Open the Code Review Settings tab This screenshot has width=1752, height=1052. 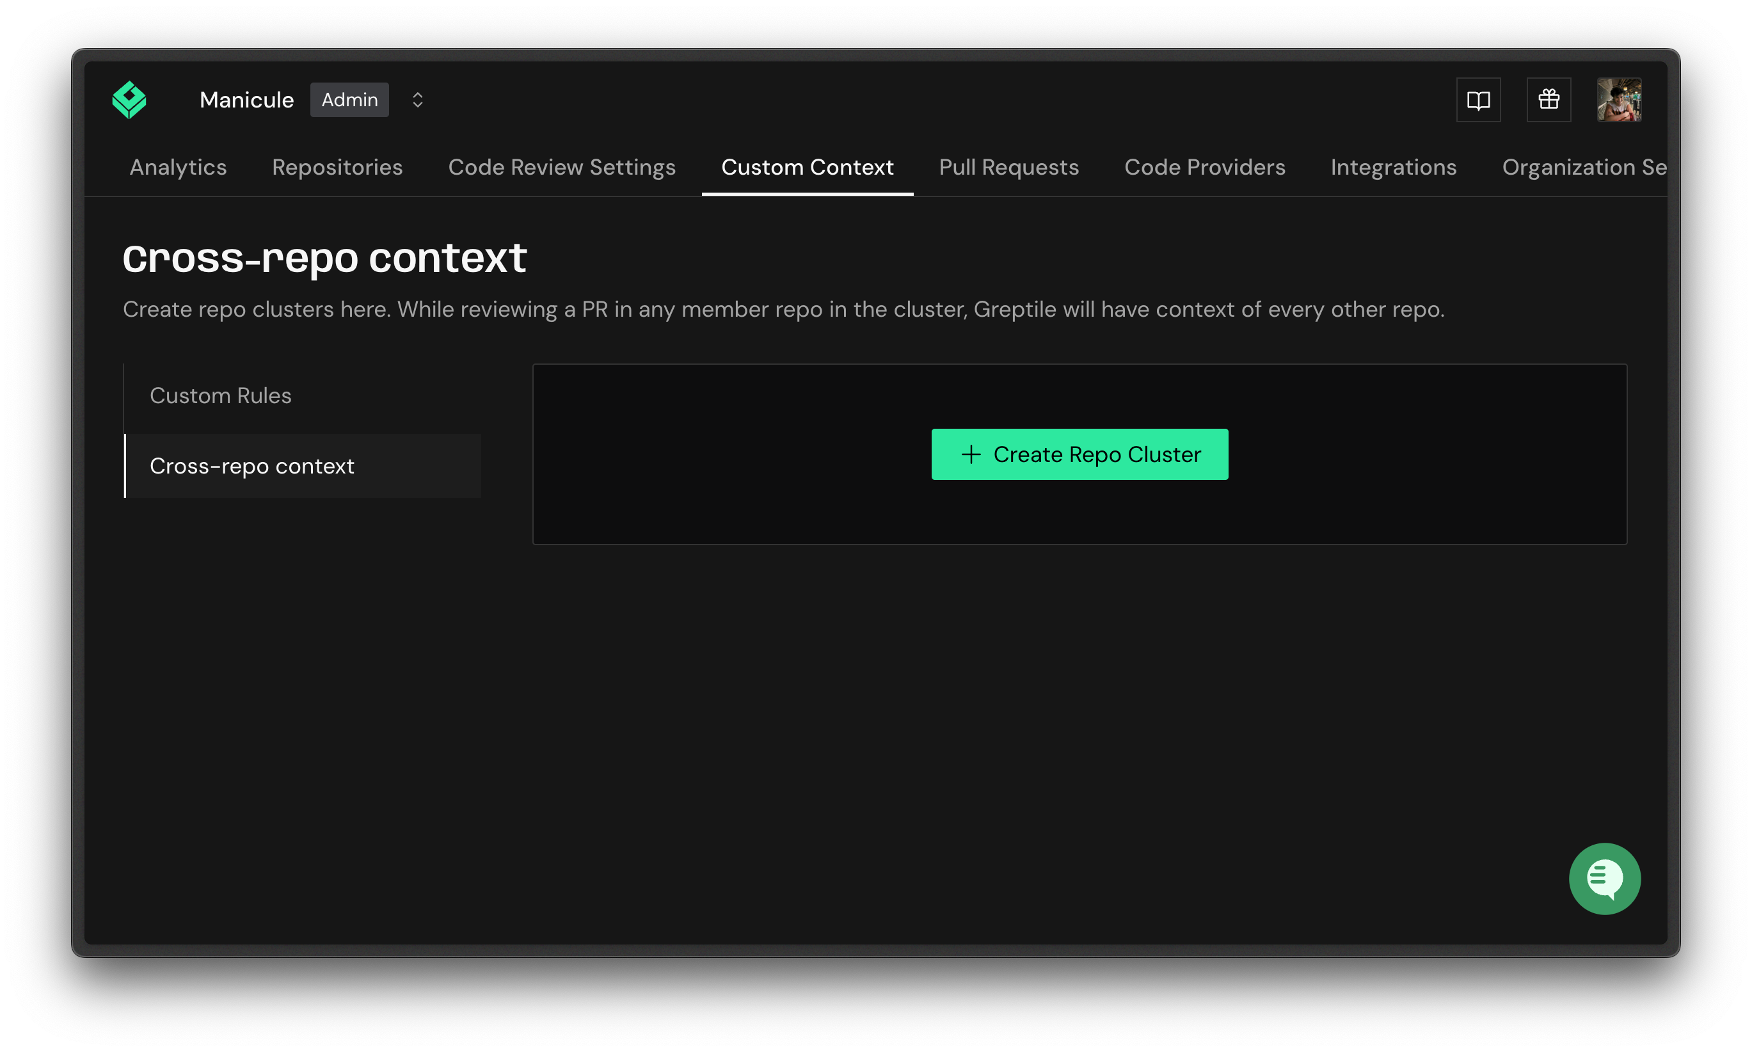click(x=561, y=167)
